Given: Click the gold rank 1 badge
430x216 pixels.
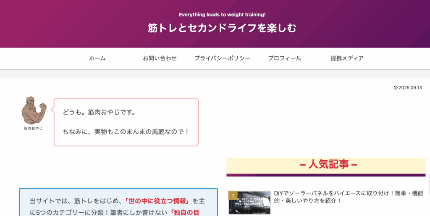Looking at the screenshot, I should (233, 195).
